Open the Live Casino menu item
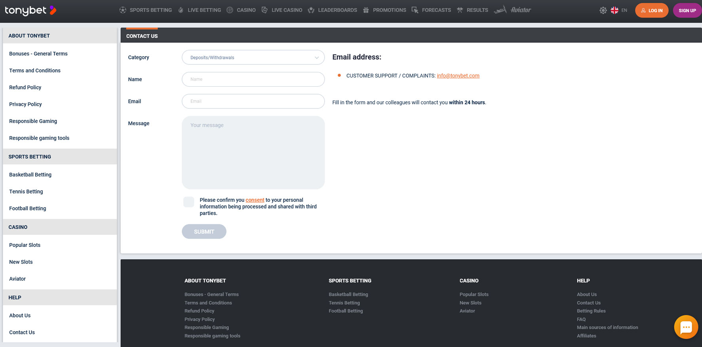 (286, 10)
